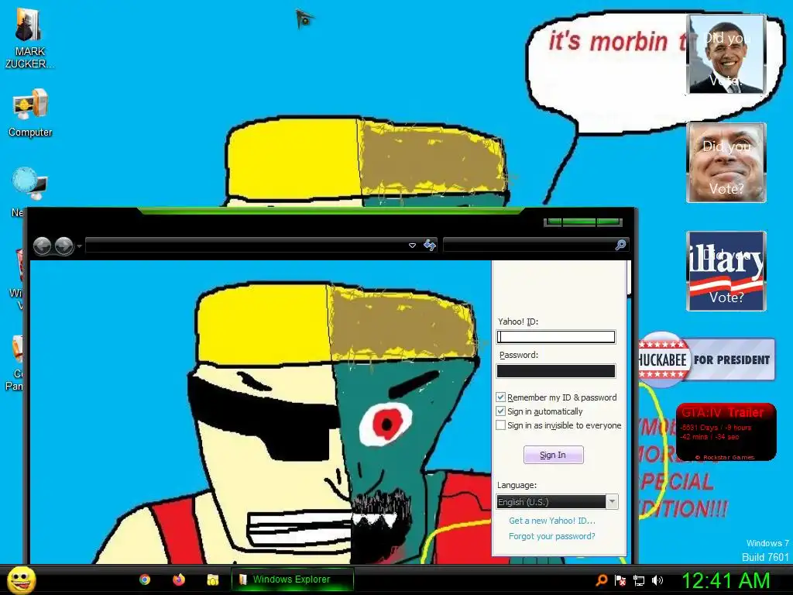The height and width of the screenshot is (595, 793).
Task: Open the Network globe desktop icon
Action: (29, 184)
